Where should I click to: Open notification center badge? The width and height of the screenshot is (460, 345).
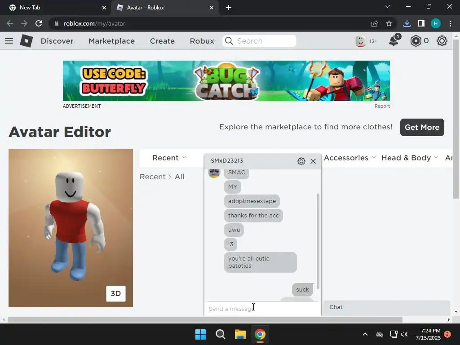[x=447, y=334]
